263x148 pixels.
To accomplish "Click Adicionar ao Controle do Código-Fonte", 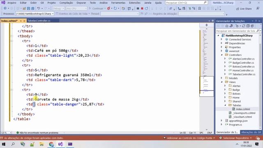I will pos(189,138).
